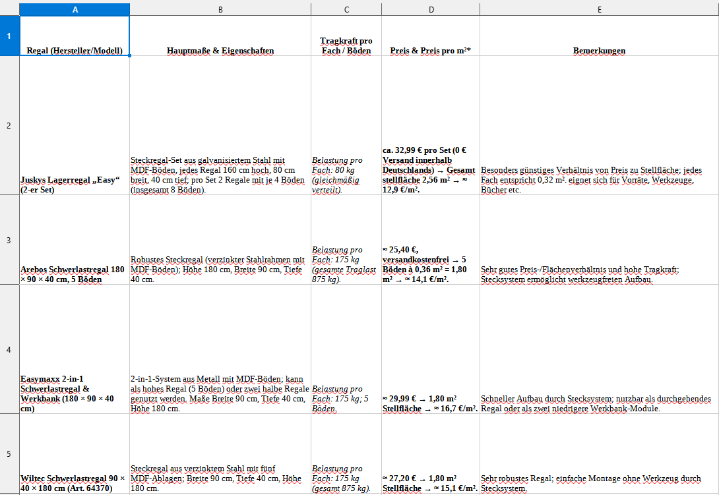This screenshot has width=719, height=495.
Task: Select row 3 header
Action: (x=9, y=240)
